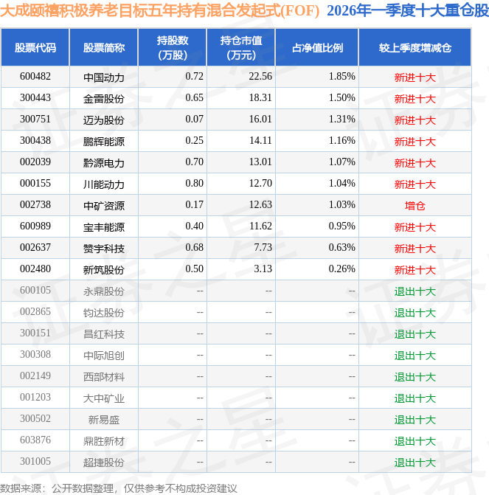Click the 股票代码 column header
The image size is (489, 495).
pyautogui.click(x=35, y=48)
